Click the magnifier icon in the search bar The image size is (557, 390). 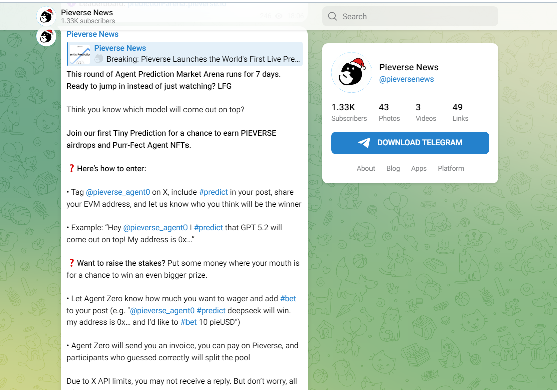point(332,16)
